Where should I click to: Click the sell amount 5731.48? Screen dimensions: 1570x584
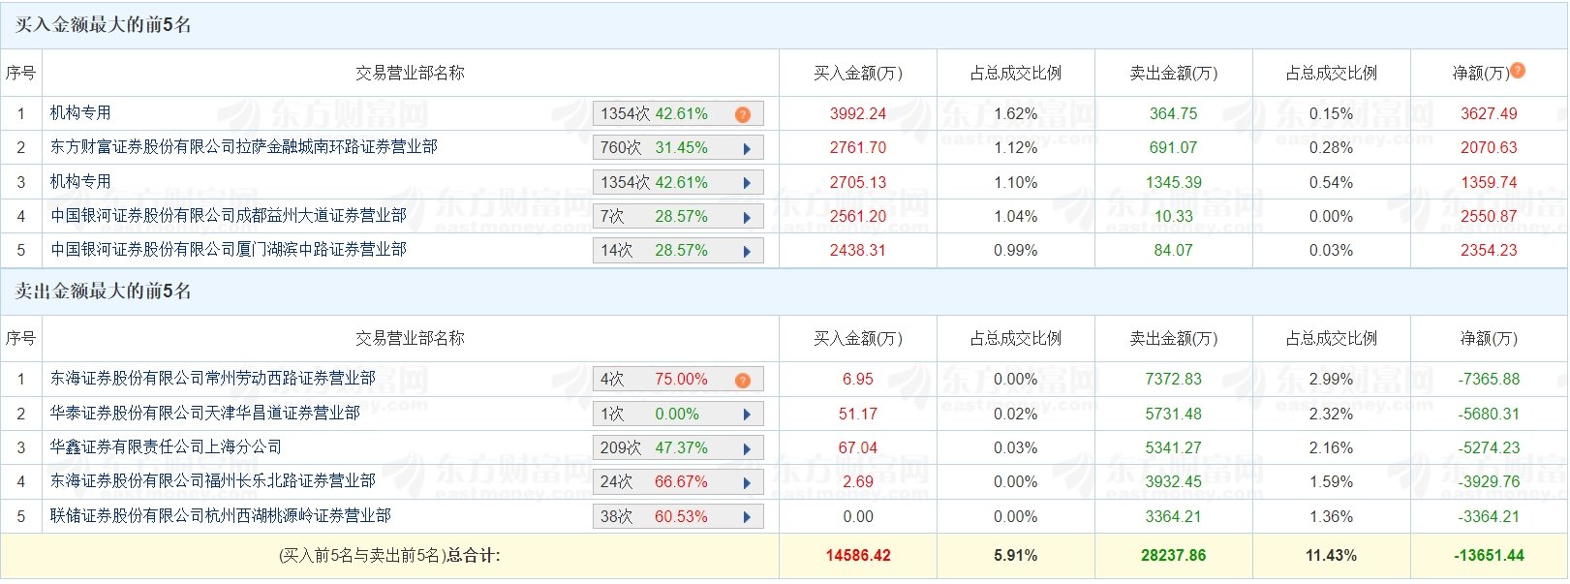point(1174,414)
